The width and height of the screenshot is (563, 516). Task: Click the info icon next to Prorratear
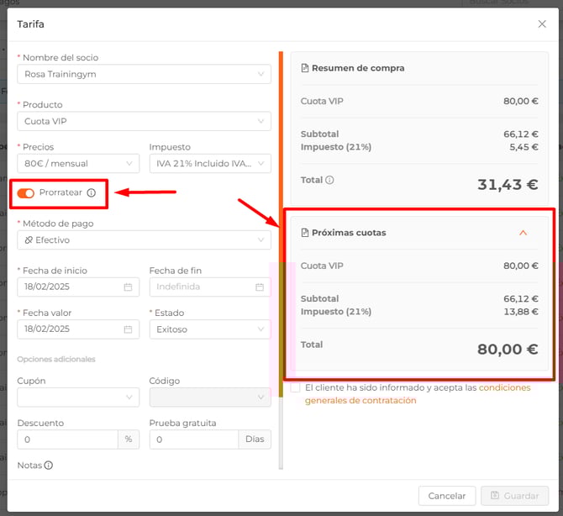[92, 193]
